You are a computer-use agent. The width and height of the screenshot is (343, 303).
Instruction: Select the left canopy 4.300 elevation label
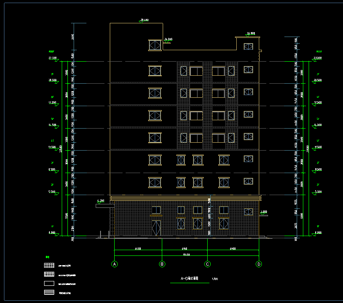(101, 201)
